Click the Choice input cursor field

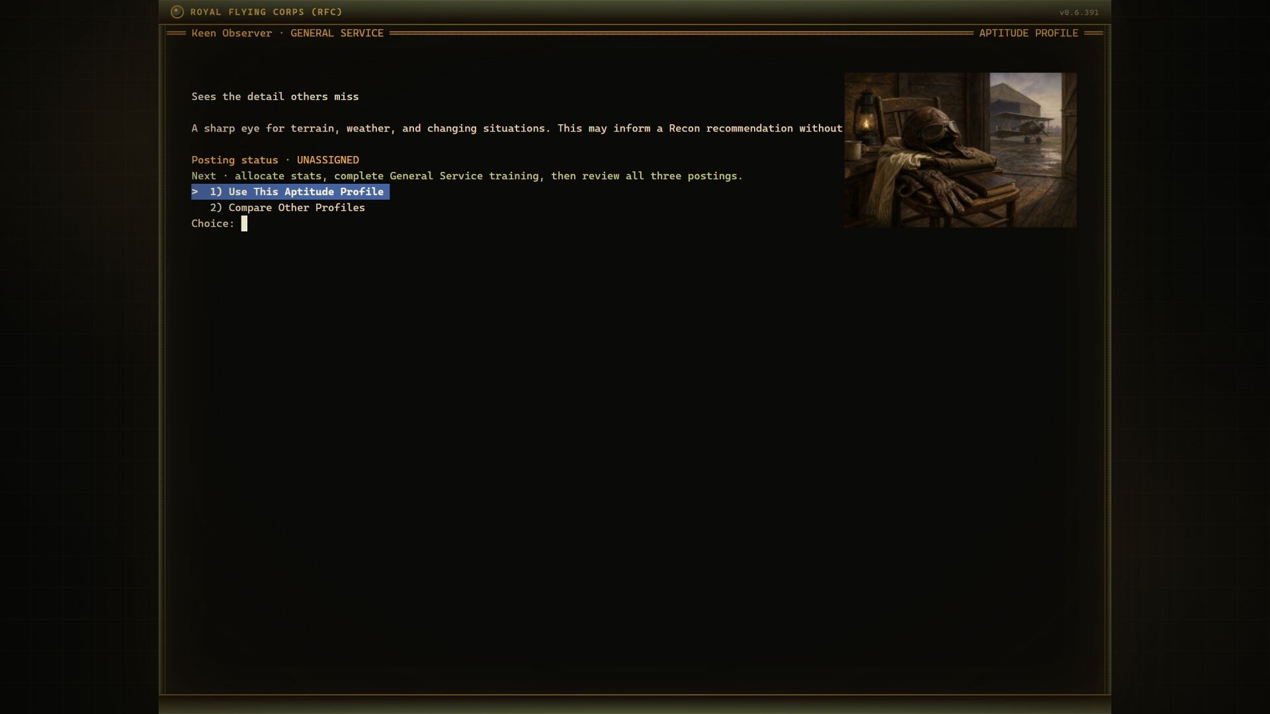[244, 223]
